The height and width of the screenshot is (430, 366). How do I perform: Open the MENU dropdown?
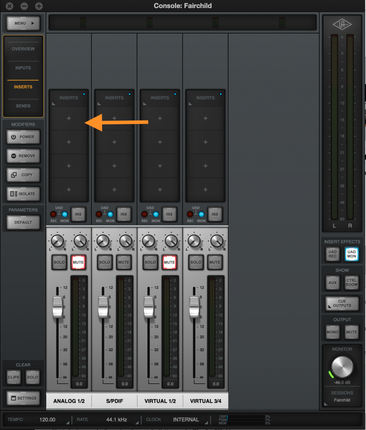tap(23, 23)
